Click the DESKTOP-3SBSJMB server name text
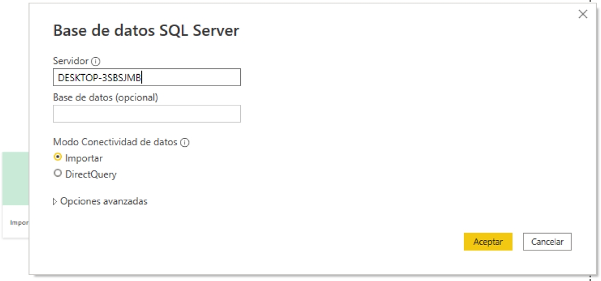The height and width of the screenshot is (281, 601). (99, 77)
